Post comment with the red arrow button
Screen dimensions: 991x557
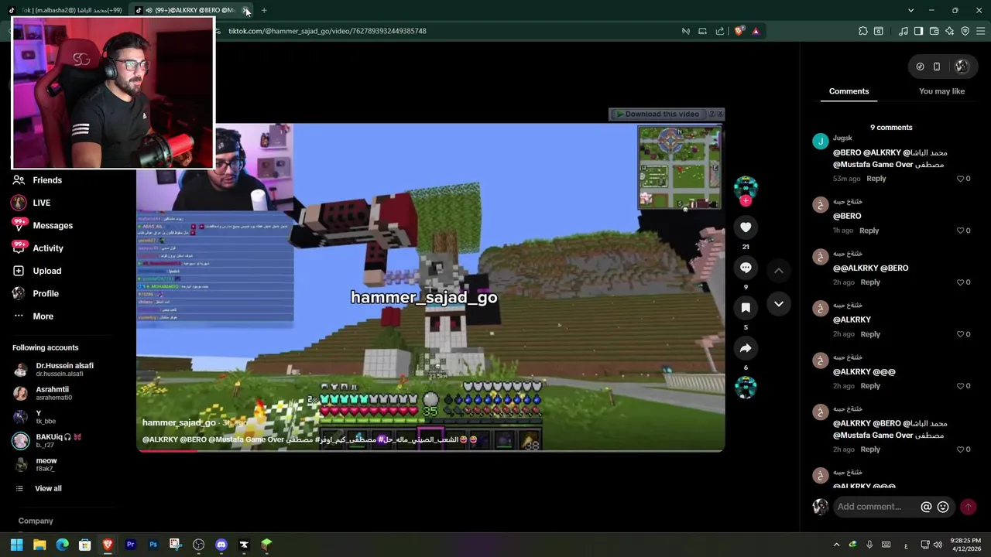(968, 507)
